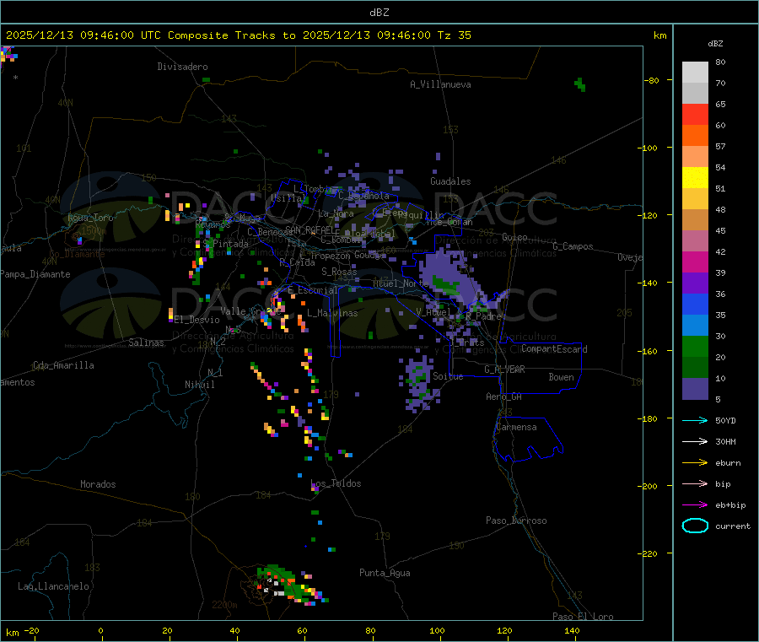The height and width of the screenshot is (642, 759).
Task: Select the purple 36-39 dBZ color band
Action: (x=695, y=283)
